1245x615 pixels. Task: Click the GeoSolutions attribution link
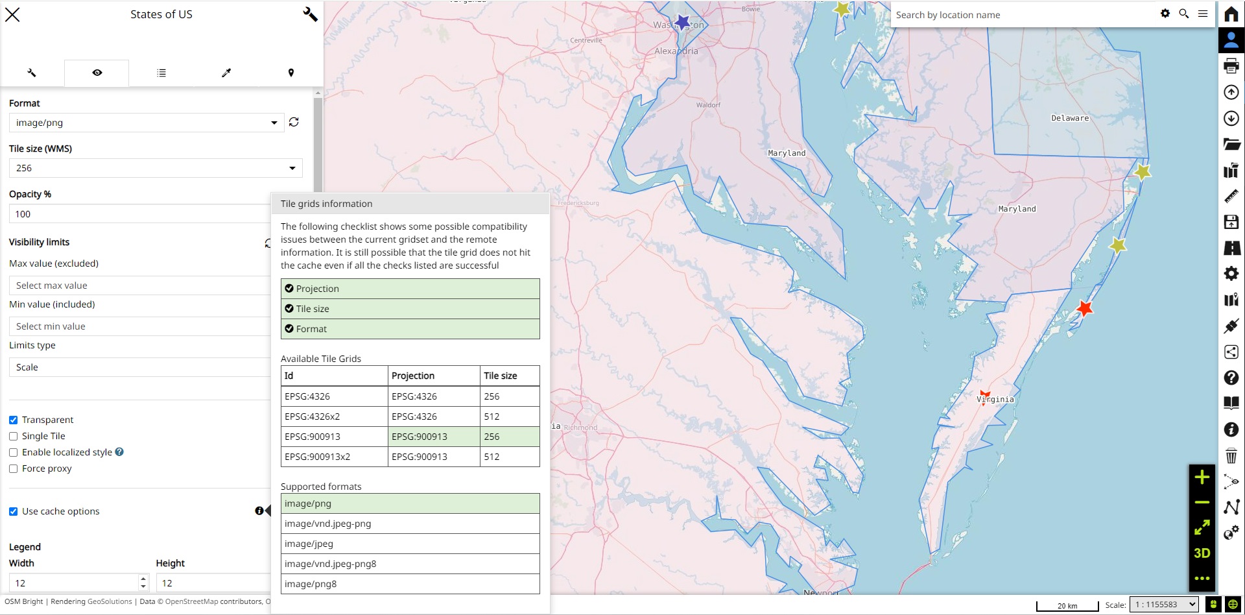pos(110,602)
